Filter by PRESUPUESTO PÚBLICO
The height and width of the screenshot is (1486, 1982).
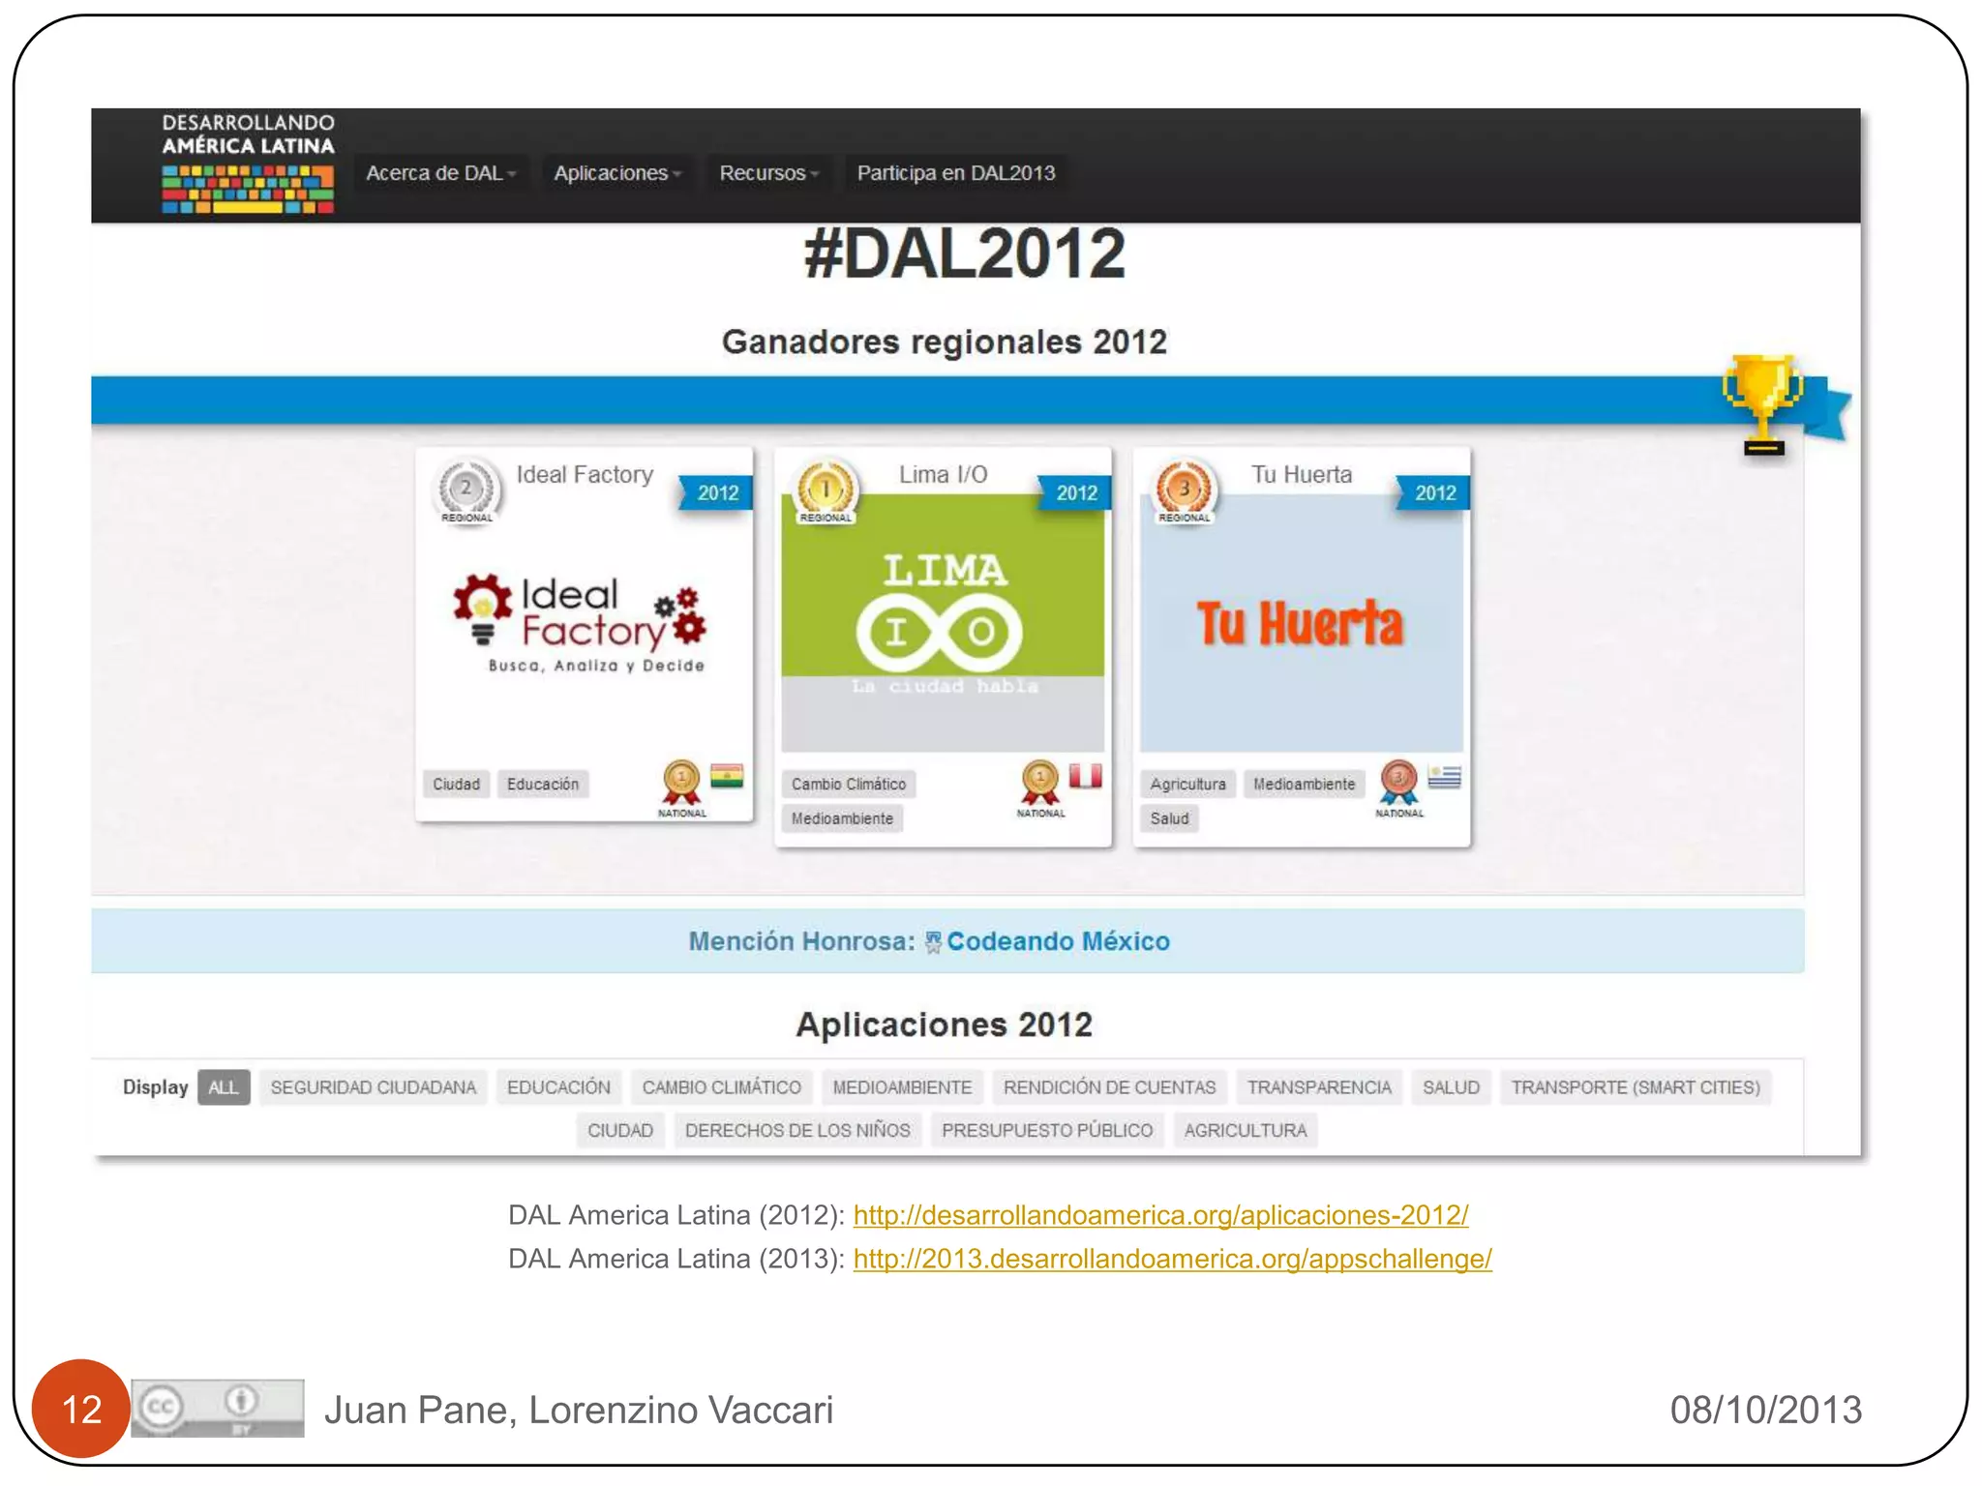tap(1047, 1130)
